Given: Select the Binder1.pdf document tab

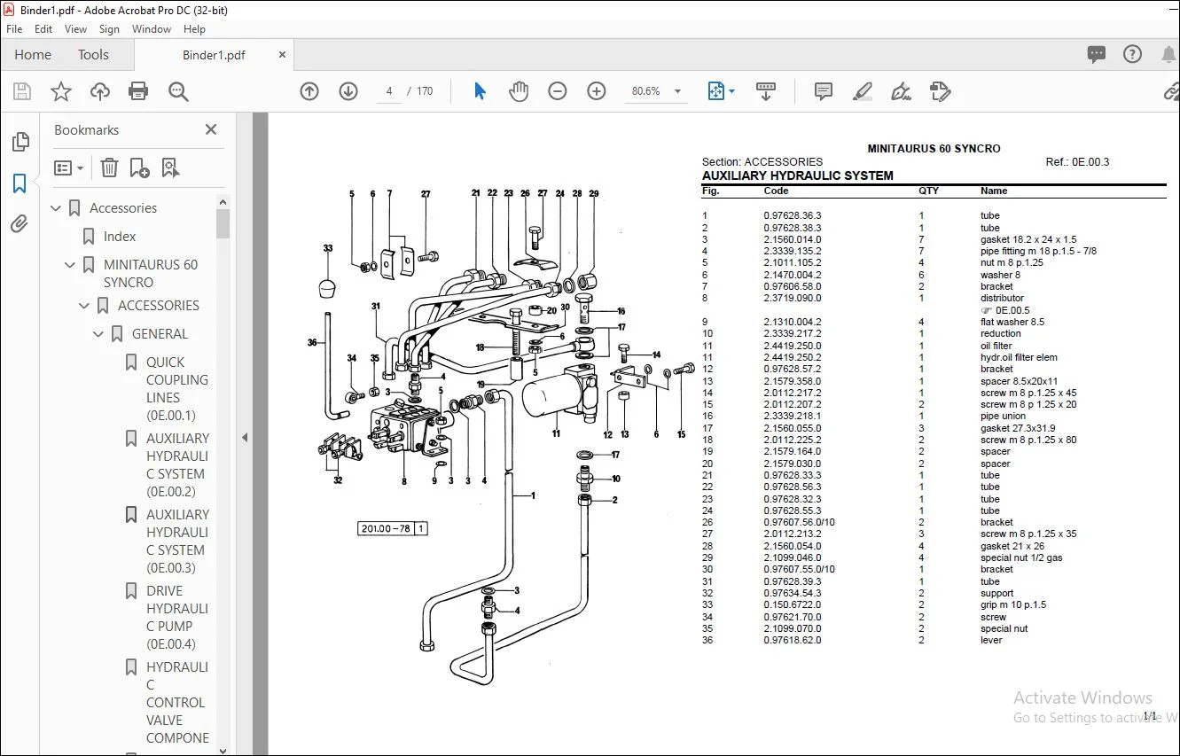Looking at the screenshot, I should click(x=214, y=55).
